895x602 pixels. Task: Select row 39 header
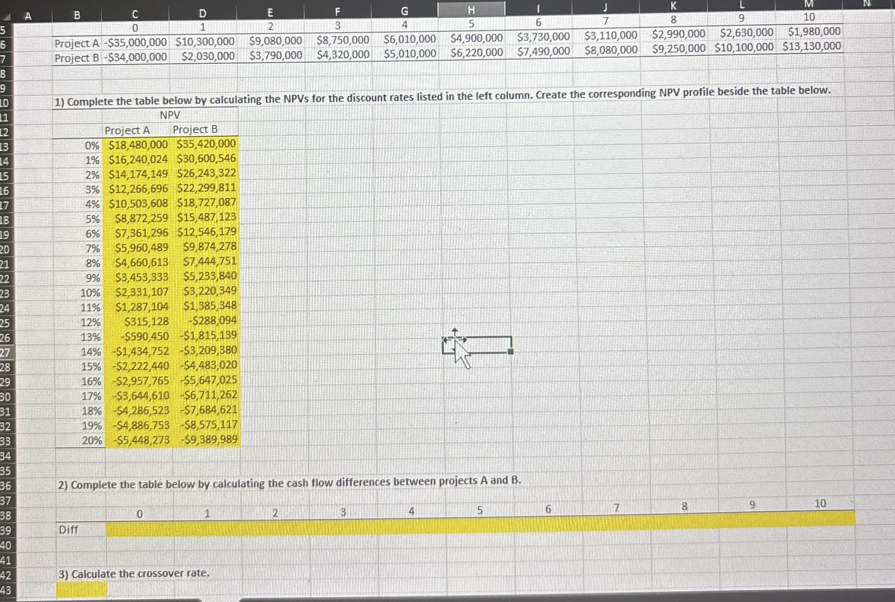point(5,530)
